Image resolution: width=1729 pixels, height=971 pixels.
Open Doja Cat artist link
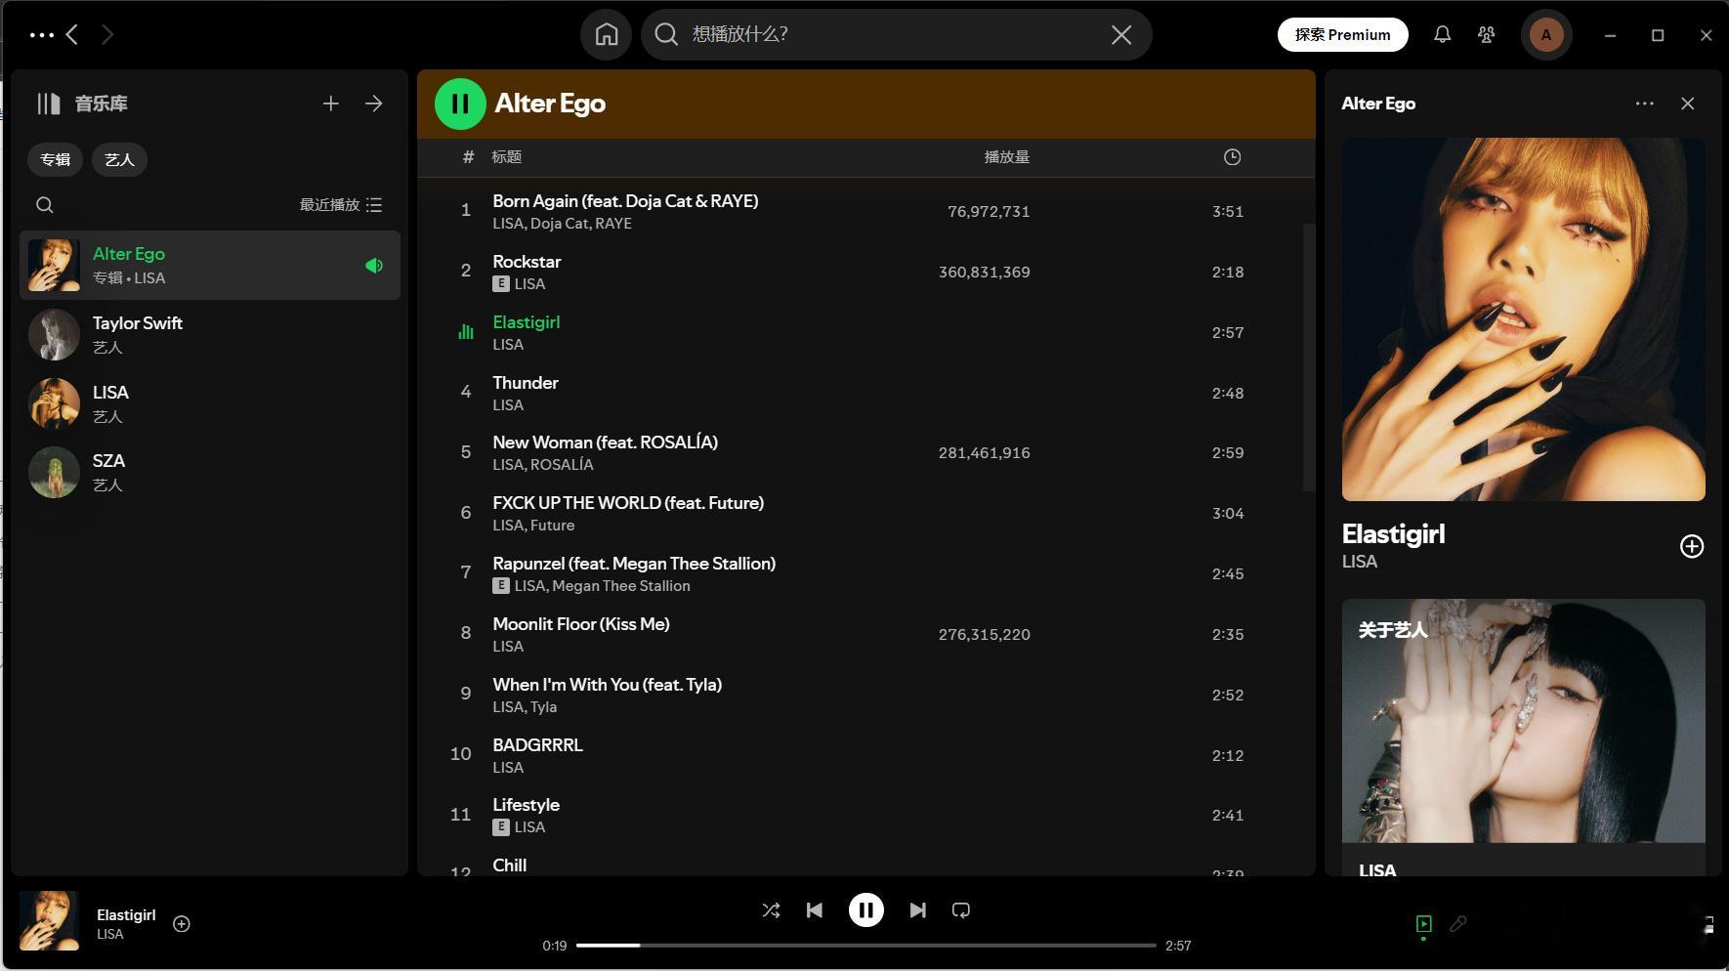click(x=559, y=224)
